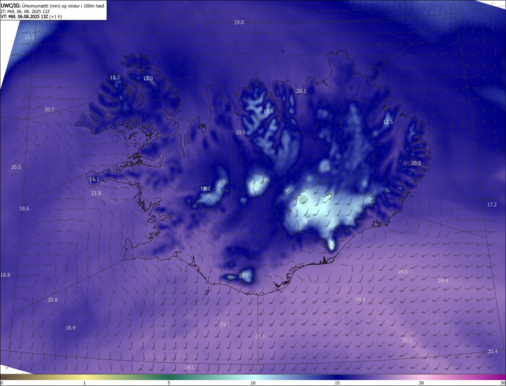Click the 20.7 value label
The width and height of the screenshot is (506, 386).
[49, 110]
